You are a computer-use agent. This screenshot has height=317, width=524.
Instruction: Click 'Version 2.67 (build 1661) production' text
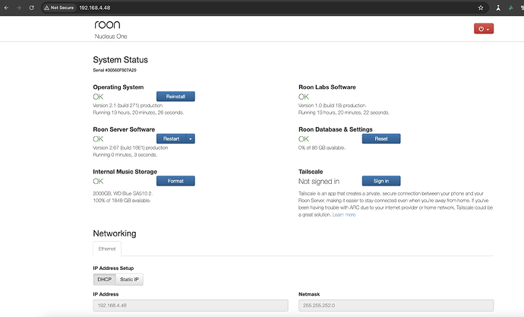click(131, 147)
